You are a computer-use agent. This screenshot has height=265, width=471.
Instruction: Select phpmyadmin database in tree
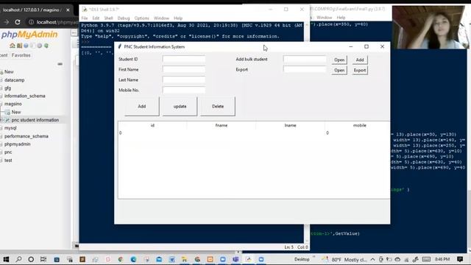pyautogui.click(x=17, y=144)
